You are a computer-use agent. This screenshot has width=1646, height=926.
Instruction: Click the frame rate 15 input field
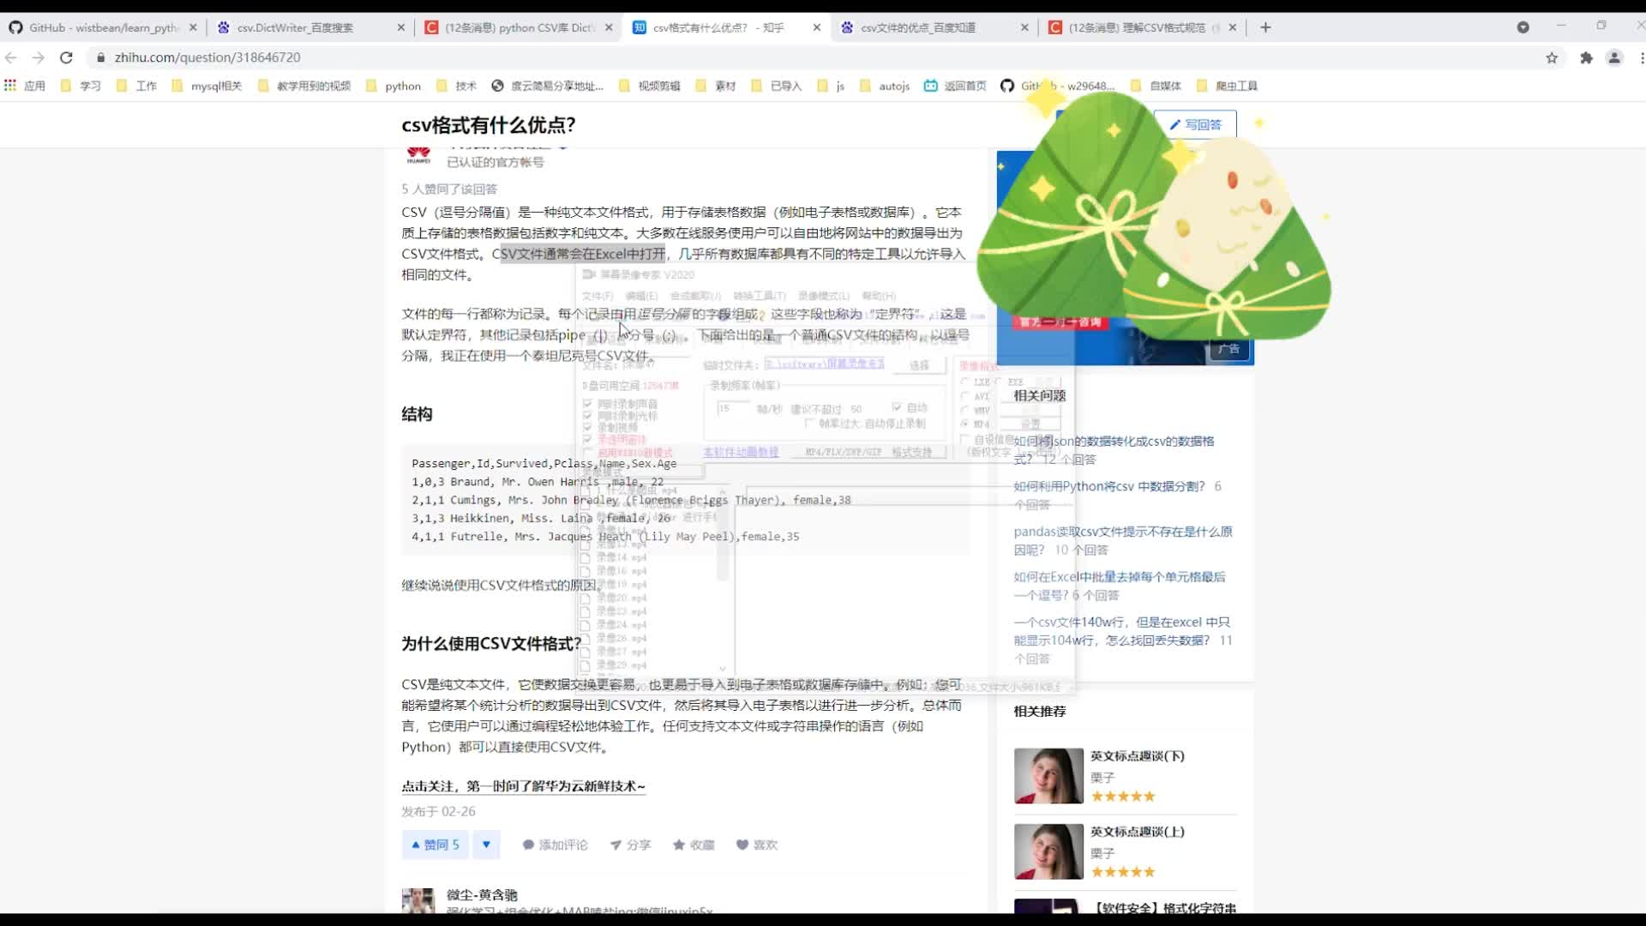(x=733, y=408)
